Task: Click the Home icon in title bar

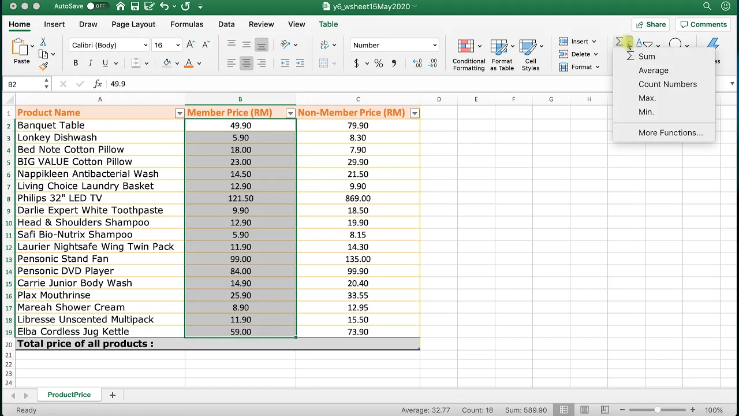Action: tap(120, 6)
